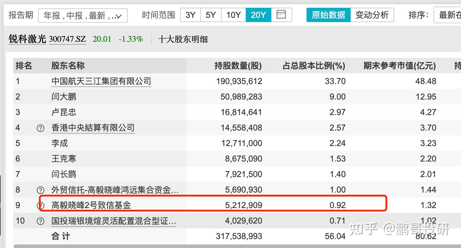Click the holding value 8,675,090
Image resolution: width=461 pixels, height=248 pixels.
coord(244,159)
